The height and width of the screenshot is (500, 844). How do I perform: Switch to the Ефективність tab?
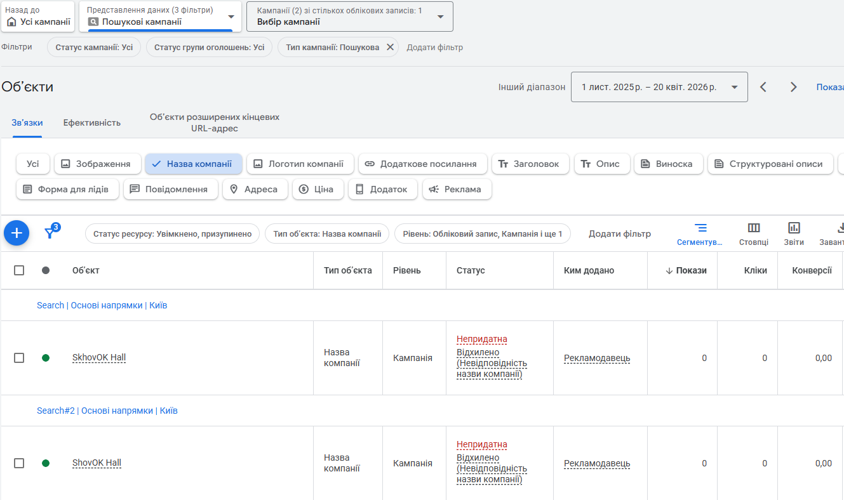[91, 122]
